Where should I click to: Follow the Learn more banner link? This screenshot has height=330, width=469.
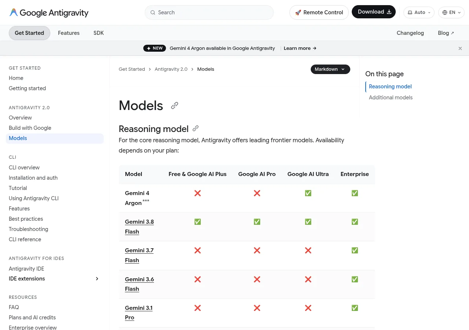[300, 48]
